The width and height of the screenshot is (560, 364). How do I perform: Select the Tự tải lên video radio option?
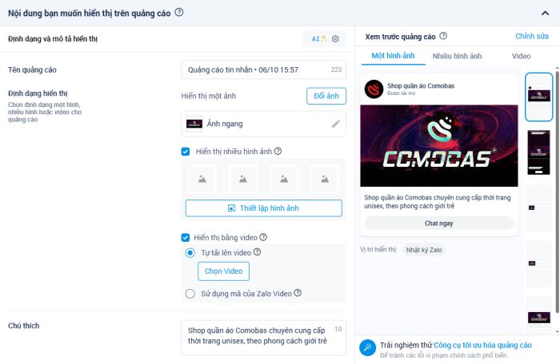point(190,253)
